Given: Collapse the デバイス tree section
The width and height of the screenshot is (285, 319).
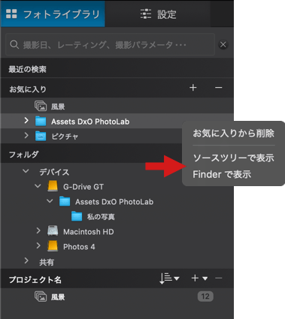Looking at the screenshot, I should (26, 171).
